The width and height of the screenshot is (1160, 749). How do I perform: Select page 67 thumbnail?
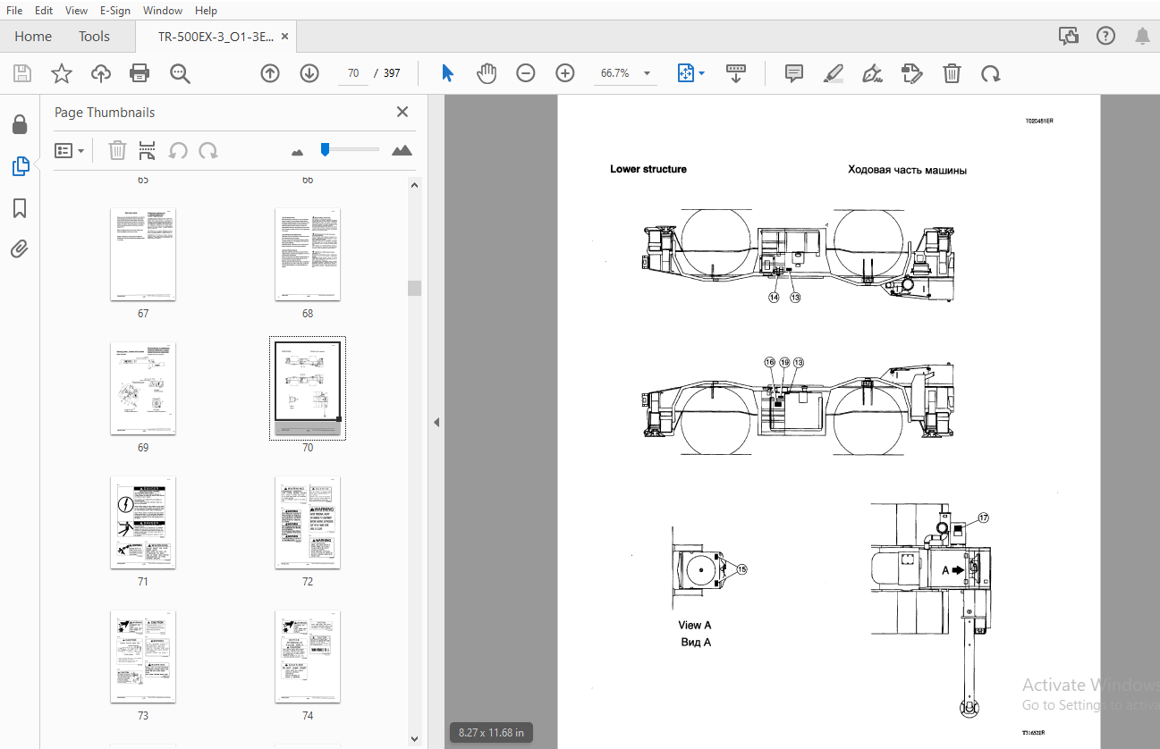coord(143,255)
